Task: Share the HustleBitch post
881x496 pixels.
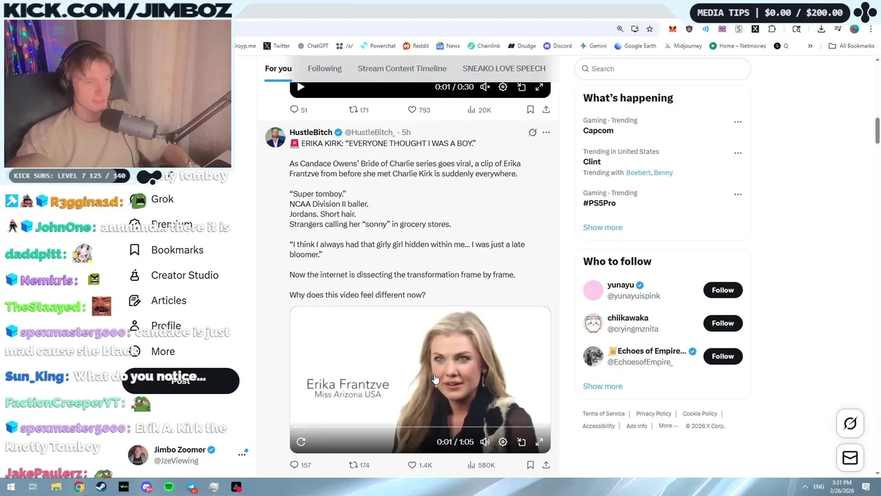Action: [546, 465]
